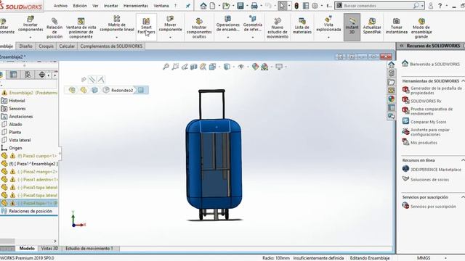Collapse Herramientas de SOLIDWORKS section
465x261 pixels.
463,80
